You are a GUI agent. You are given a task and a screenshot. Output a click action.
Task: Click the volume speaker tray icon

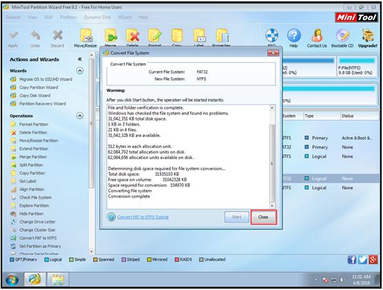pos(342,280)
